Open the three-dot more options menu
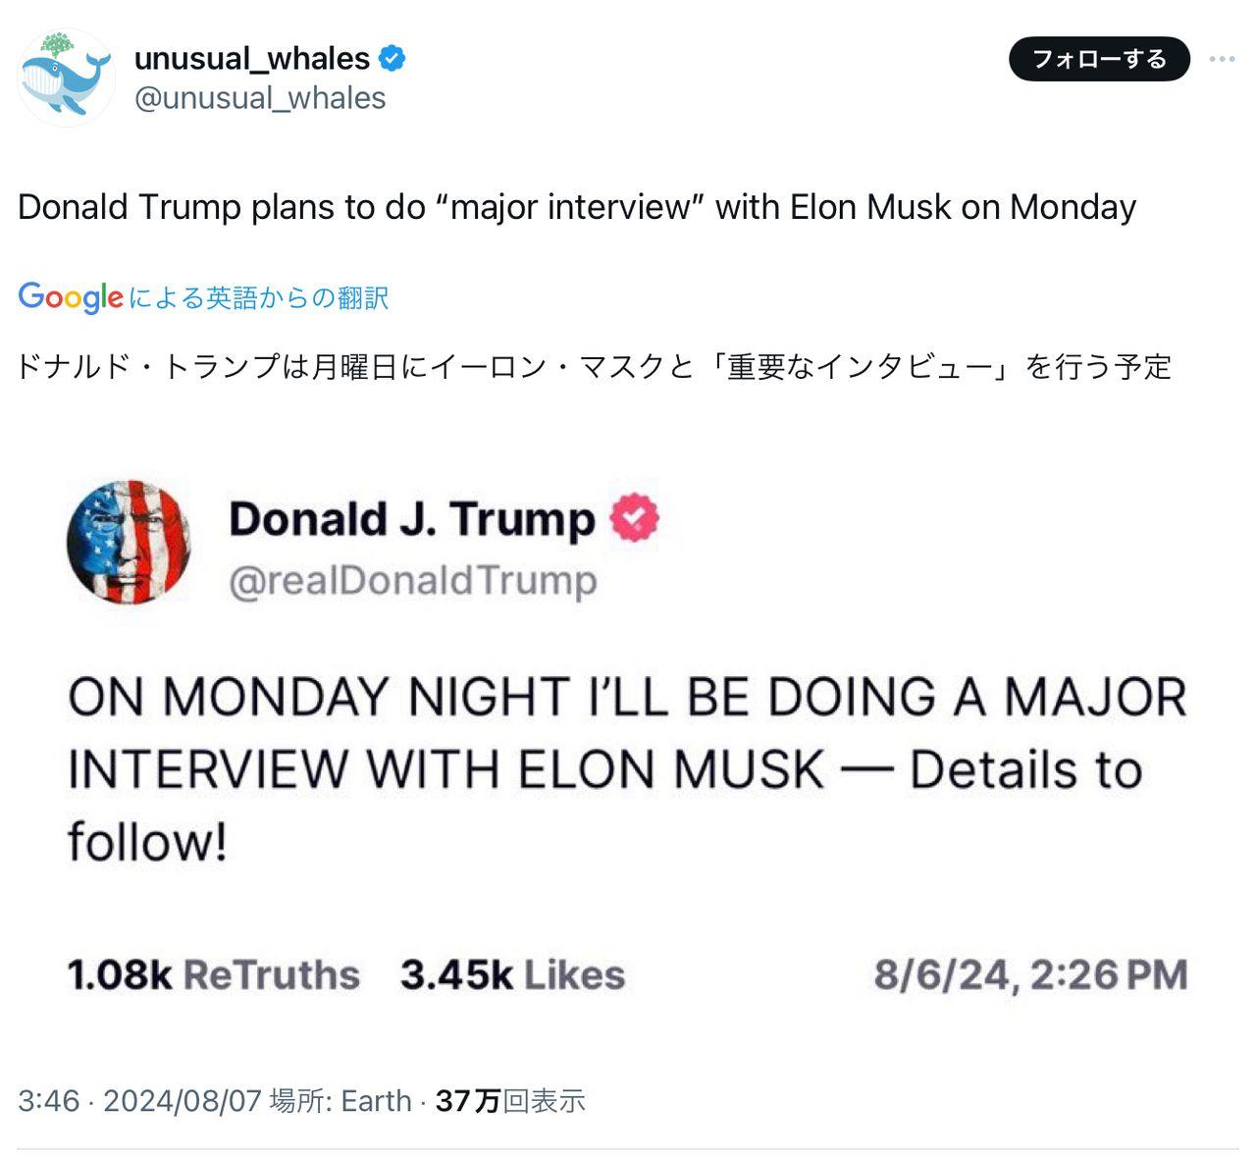This screenshot has width=1256, height=1157. pyautogui.click(x=1222, y=59)
